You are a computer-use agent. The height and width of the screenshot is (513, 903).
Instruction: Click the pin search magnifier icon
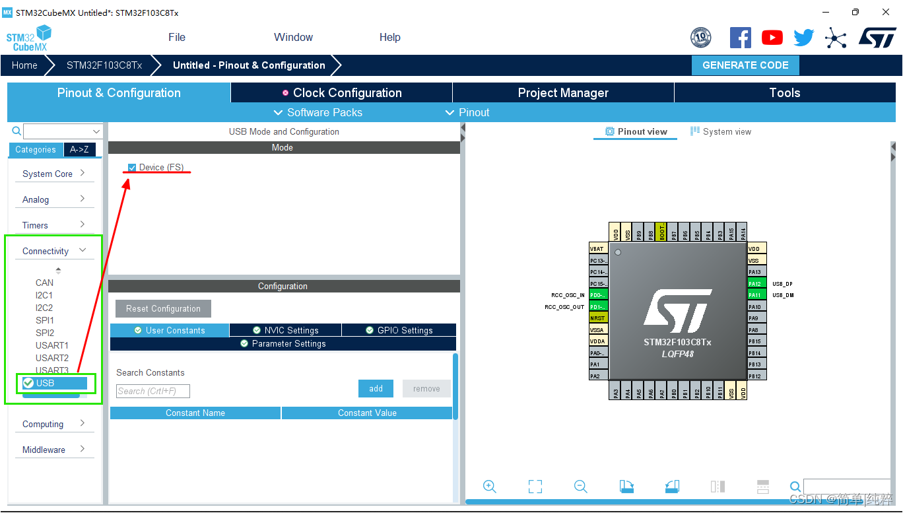[795, 487]
